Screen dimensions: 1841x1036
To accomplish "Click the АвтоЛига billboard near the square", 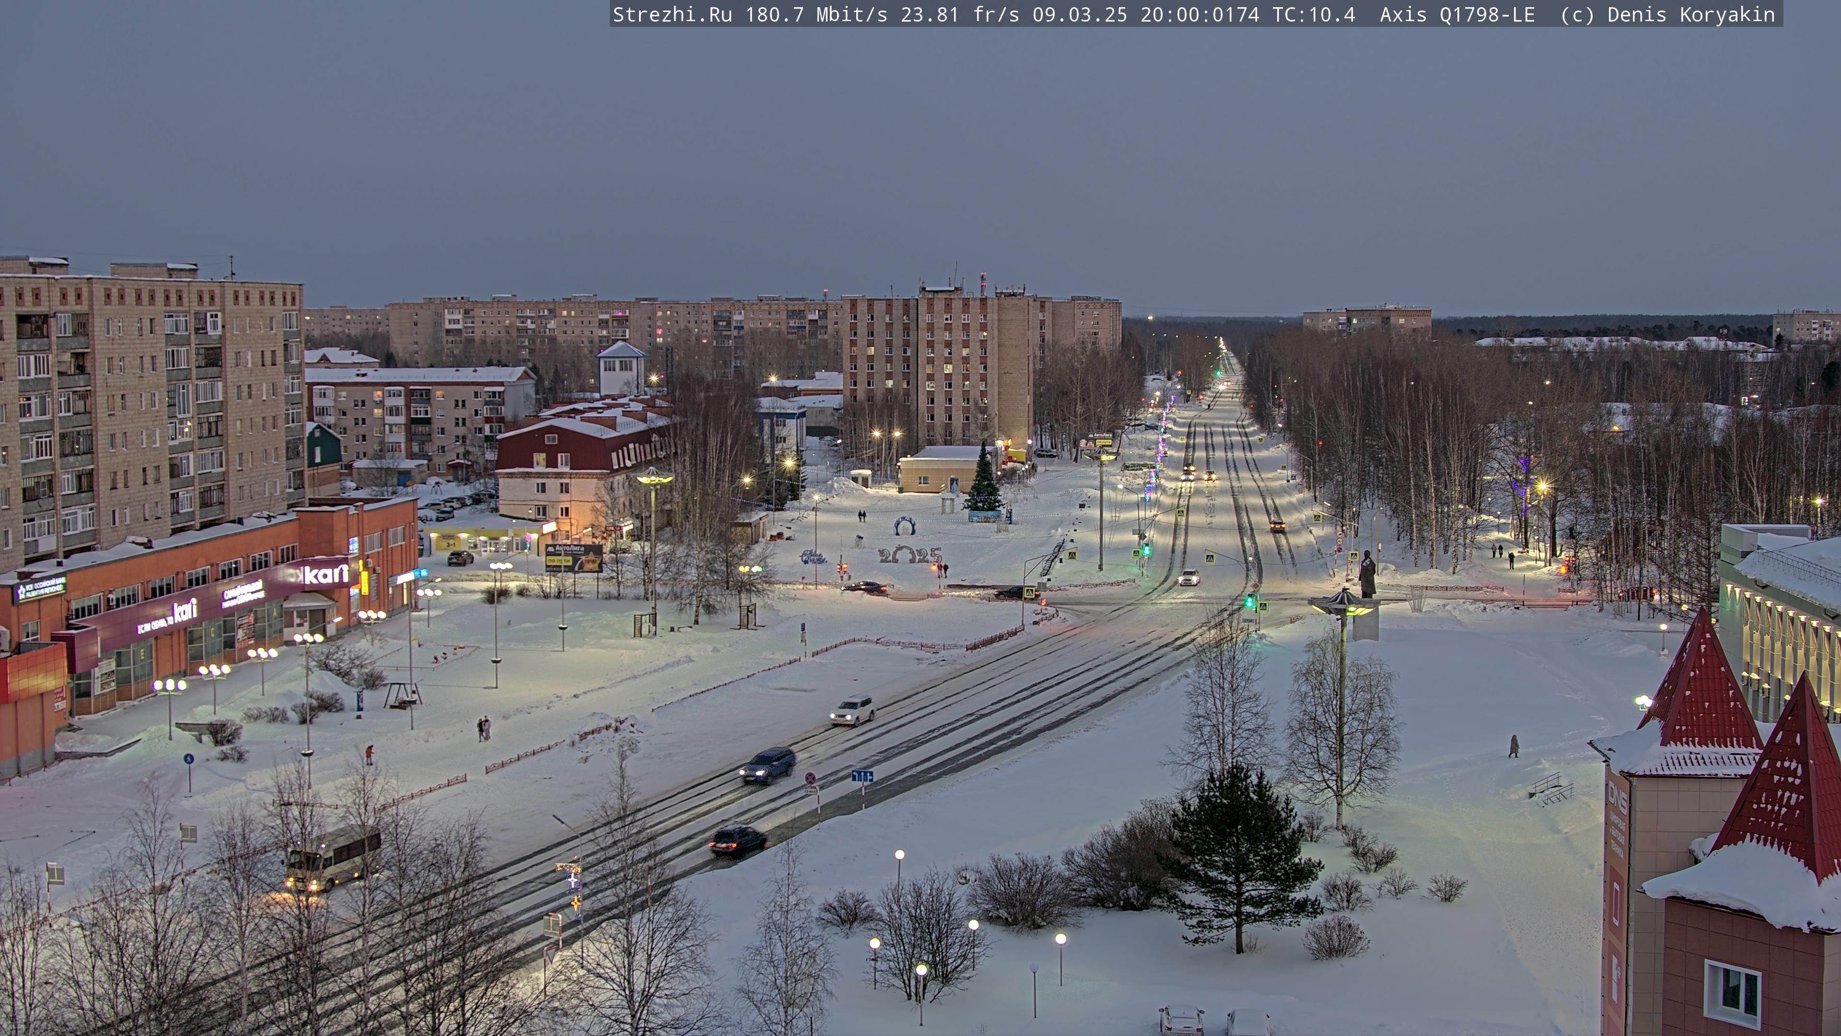I will coord(573,558).
